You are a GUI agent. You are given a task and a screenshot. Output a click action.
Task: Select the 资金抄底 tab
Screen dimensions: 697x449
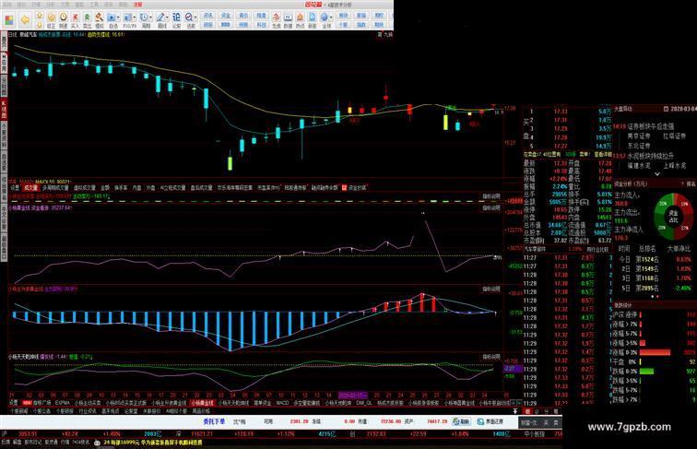(x=357, y=188)
